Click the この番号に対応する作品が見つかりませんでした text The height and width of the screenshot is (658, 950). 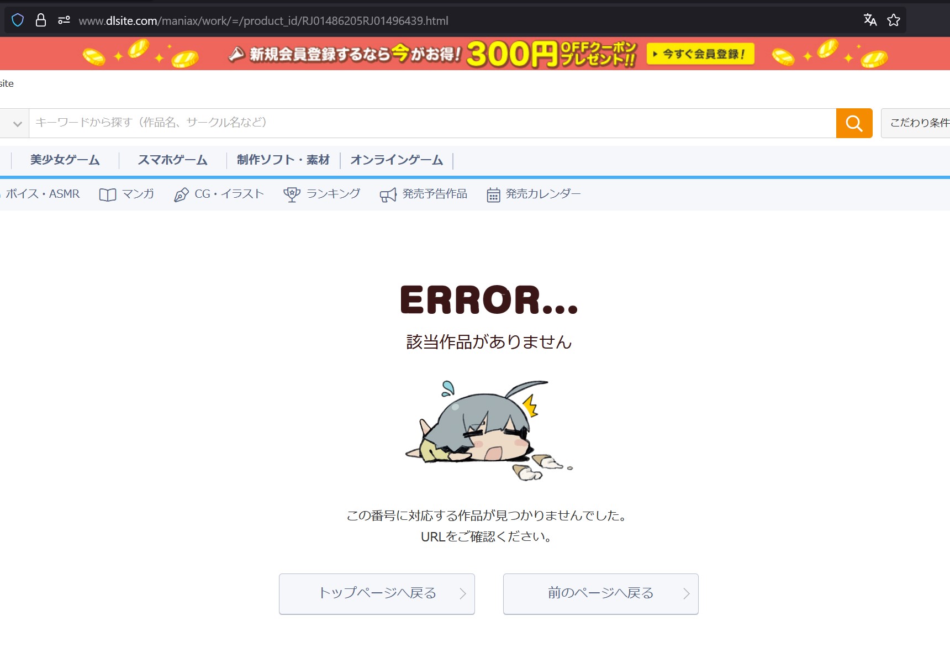pyautogui.click(x=486, y=516)
